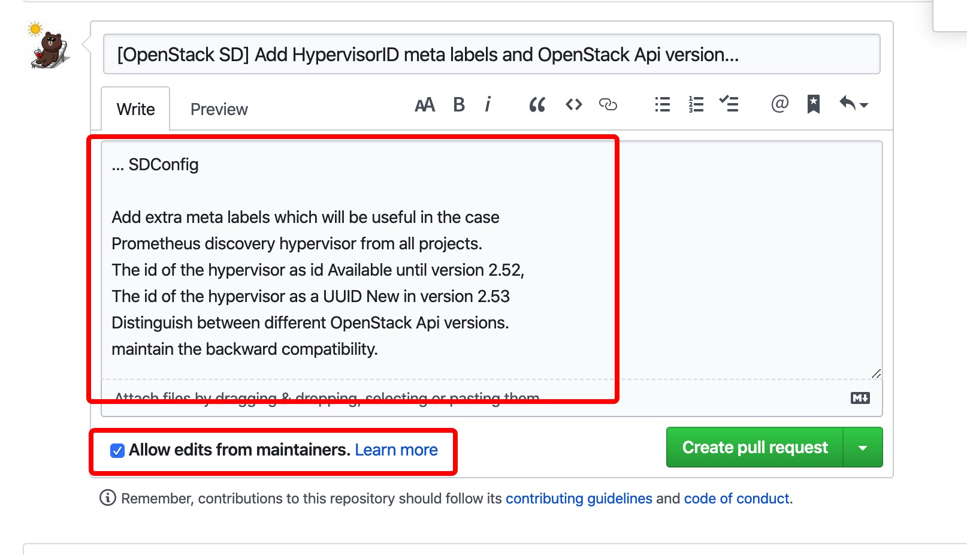Insert a bulleted list

[x=662, y=104]
